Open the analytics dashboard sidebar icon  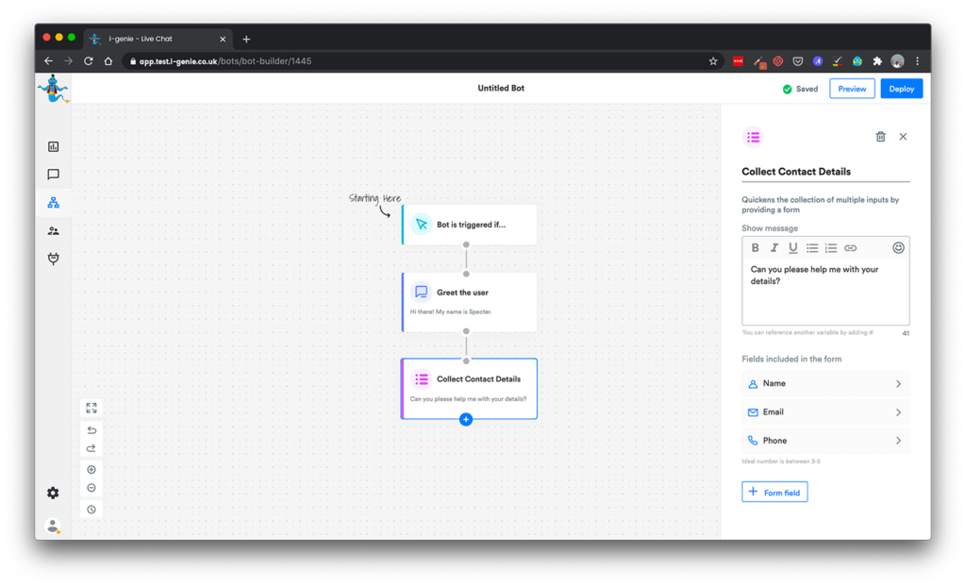54,146
